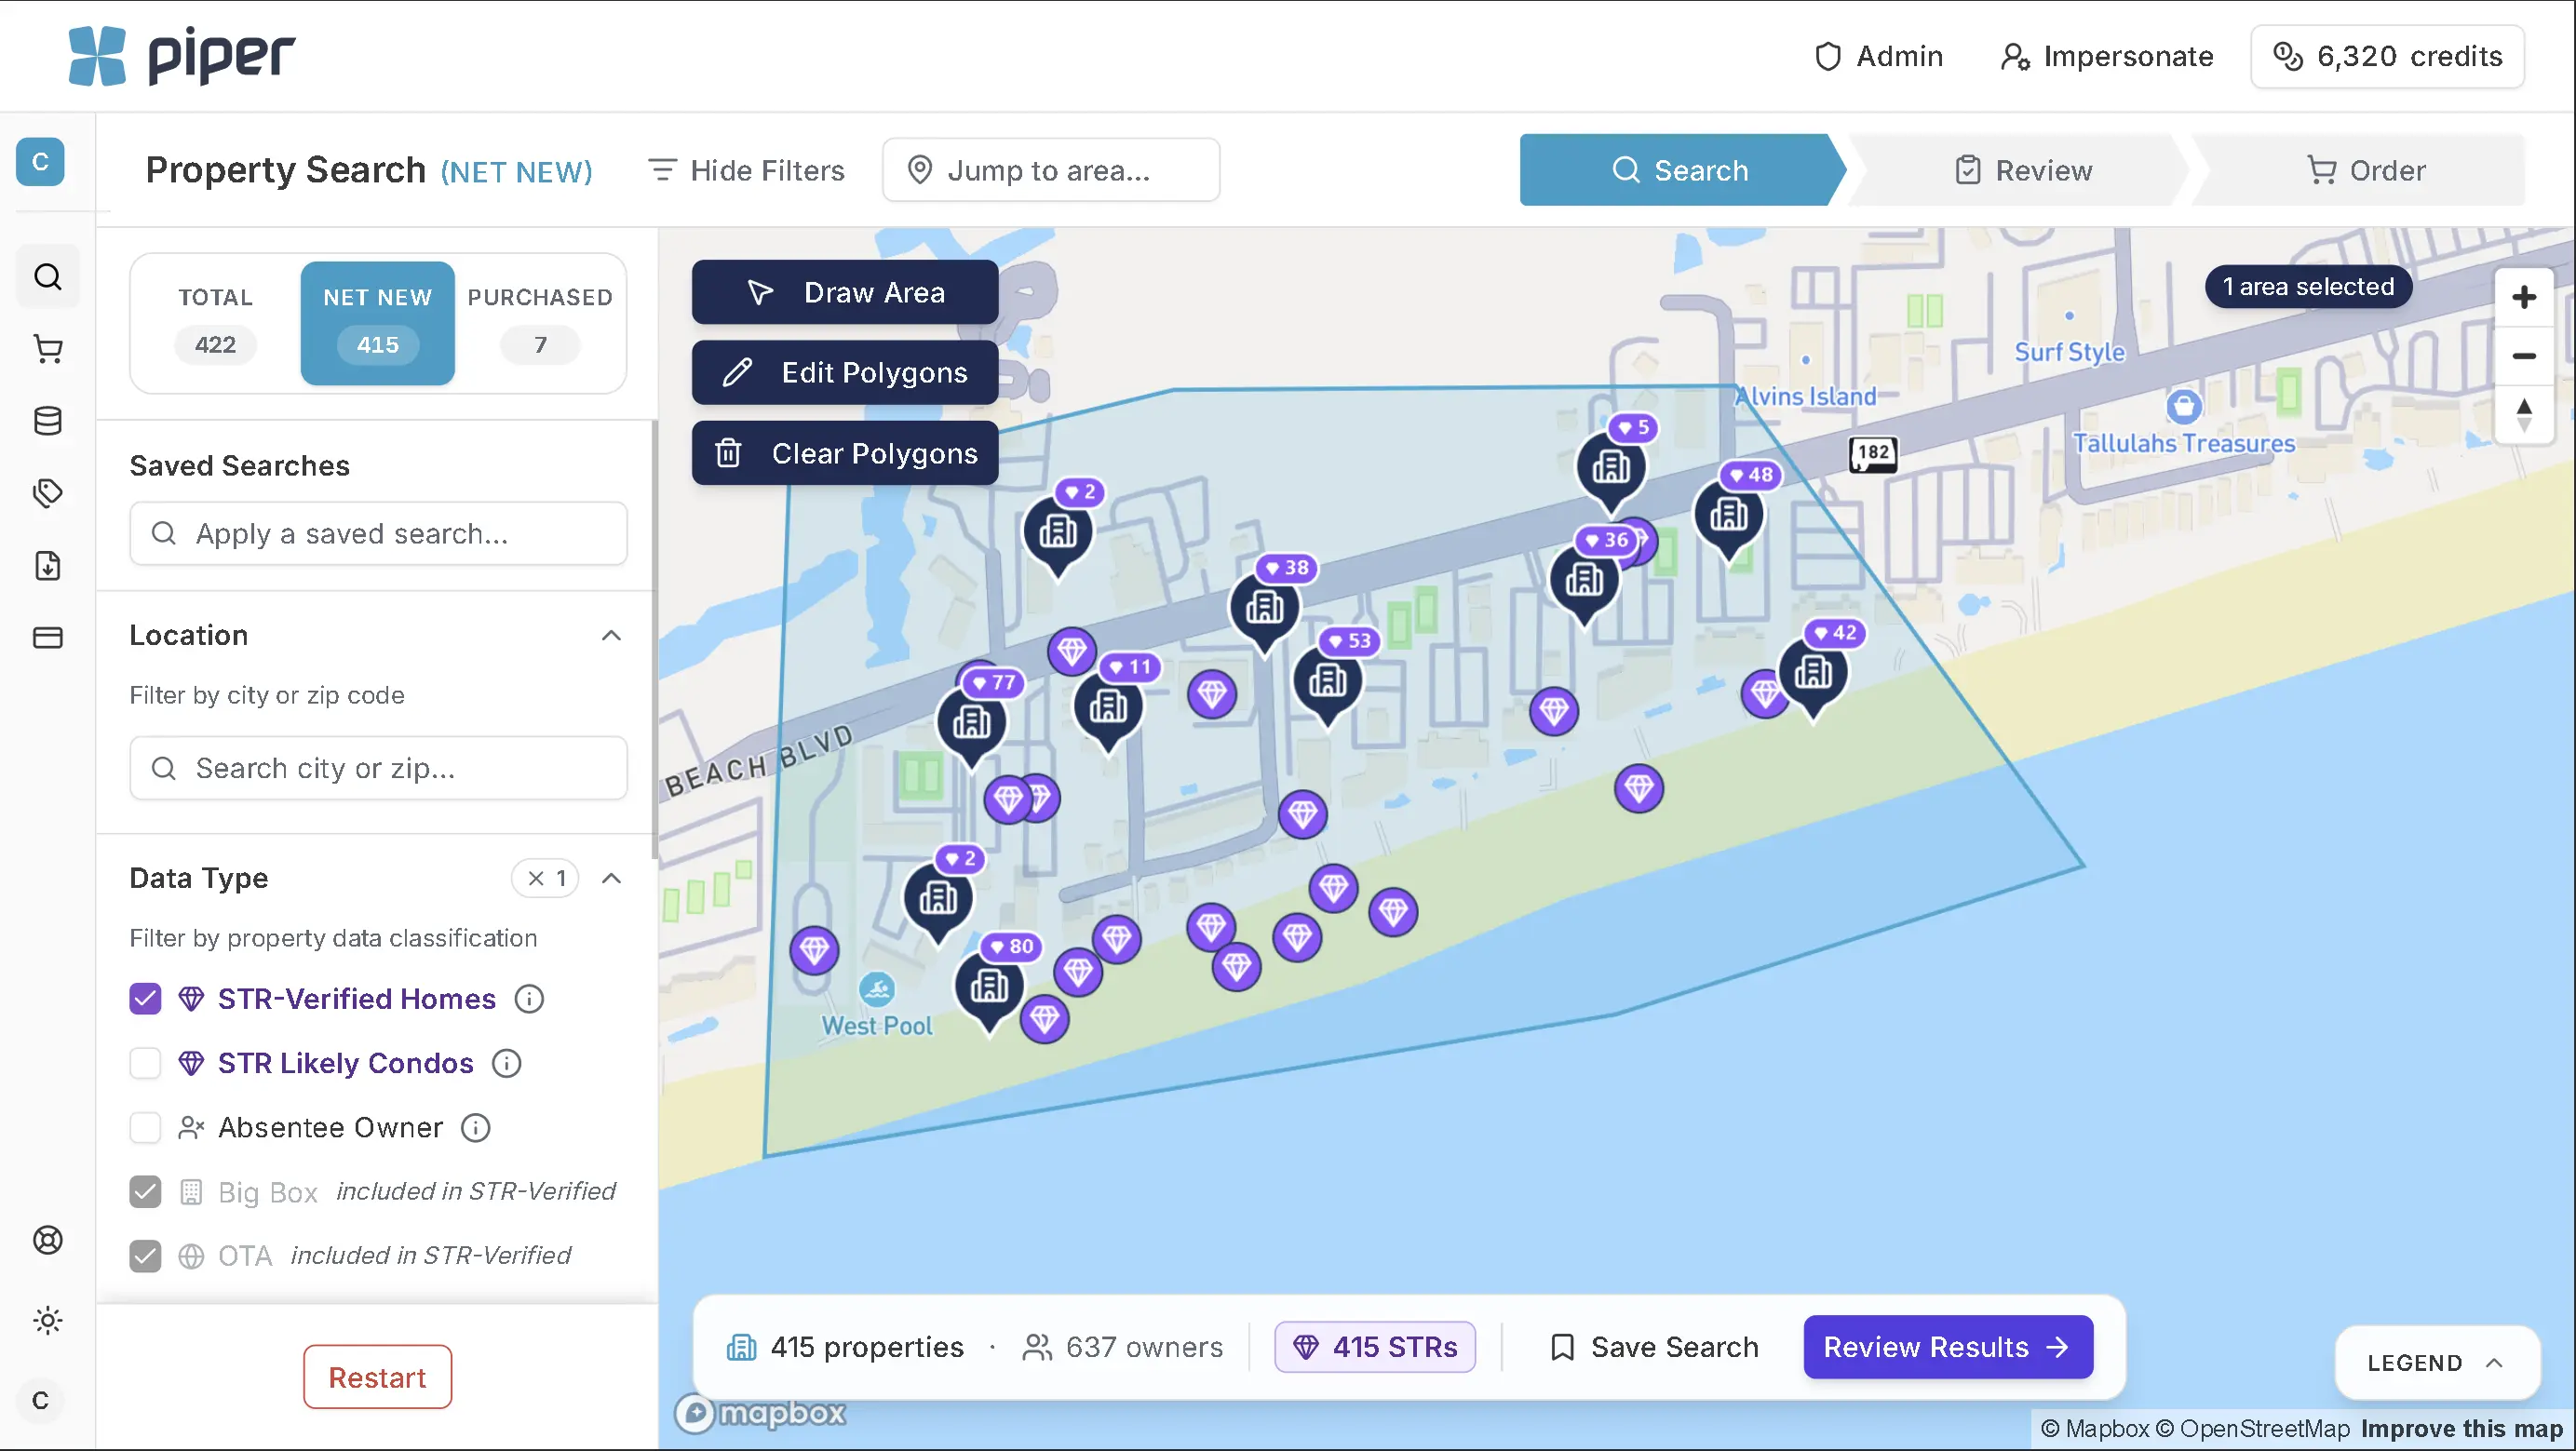Screen dimensions: 2576x1451
Task: Click the Search city or zip field
Action: coord(379,768)
